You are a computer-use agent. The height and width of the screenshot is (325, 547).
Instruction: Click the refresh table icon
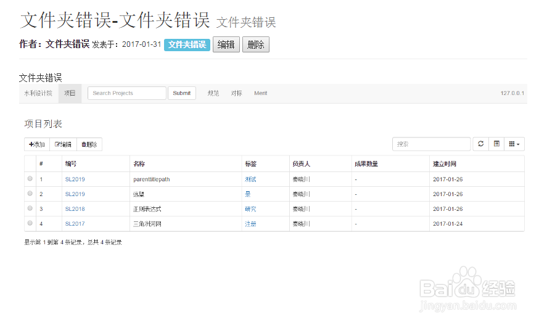pos(481,144)
